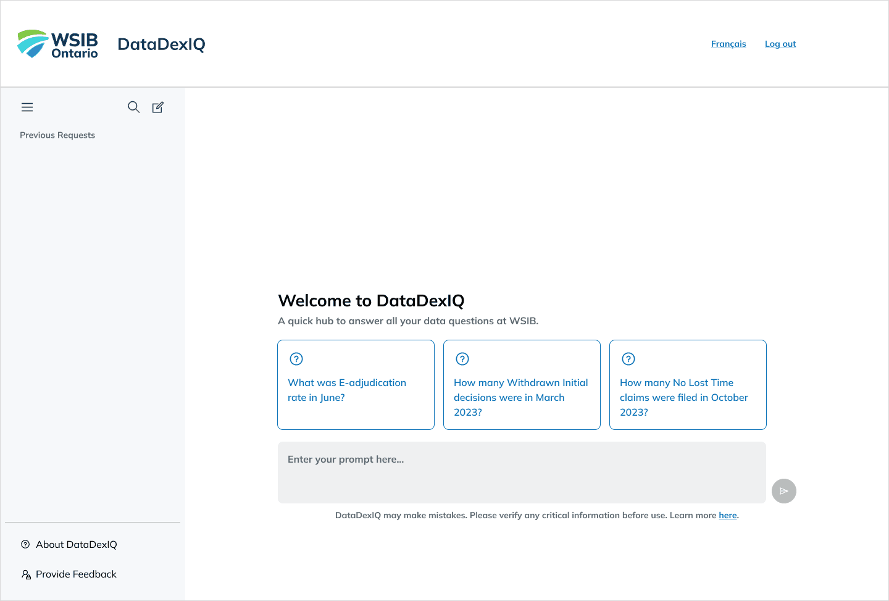
Task: Select 'How many No Lost Time claims' suggestion
Action: point(688,385)
